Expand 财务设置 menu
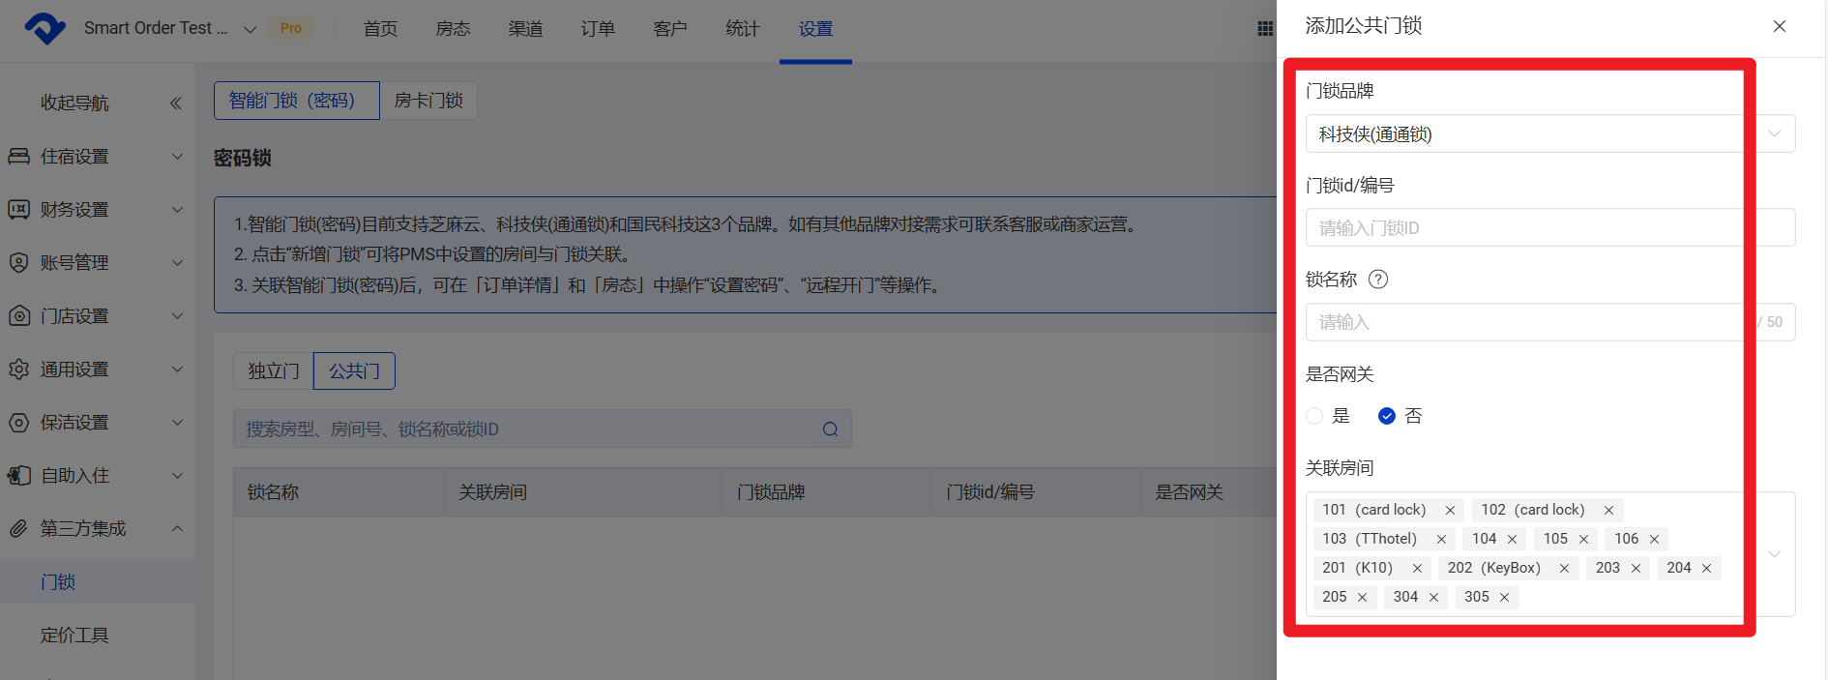 tap(177, 209)
